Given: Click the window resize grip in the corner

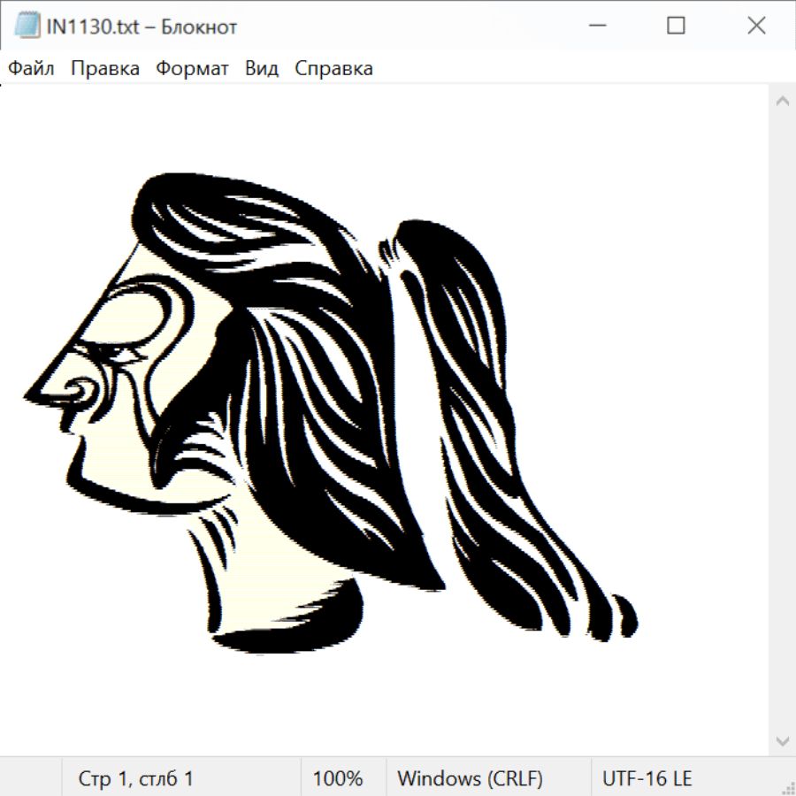Looking at the screenshot, I should (x=788, y=788).
